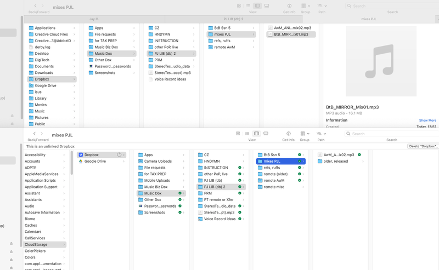The width and height of the screenshot is (439, 270).
Task: Click Get Info icon in top window
Action: pos(288,5)
